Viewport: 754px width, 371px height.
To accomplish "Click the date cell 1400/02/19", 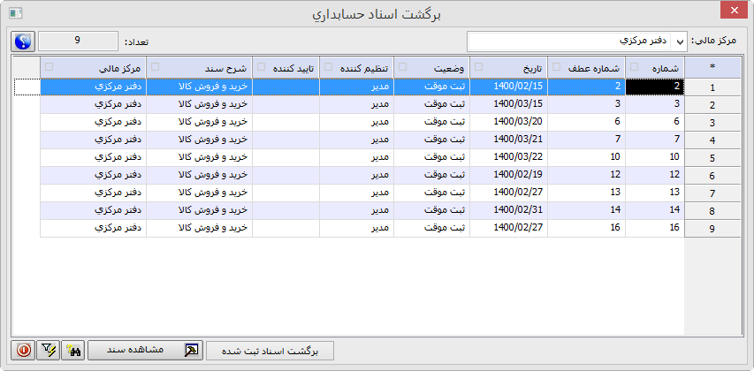I will pyautogui.click(x=509, y=175).
